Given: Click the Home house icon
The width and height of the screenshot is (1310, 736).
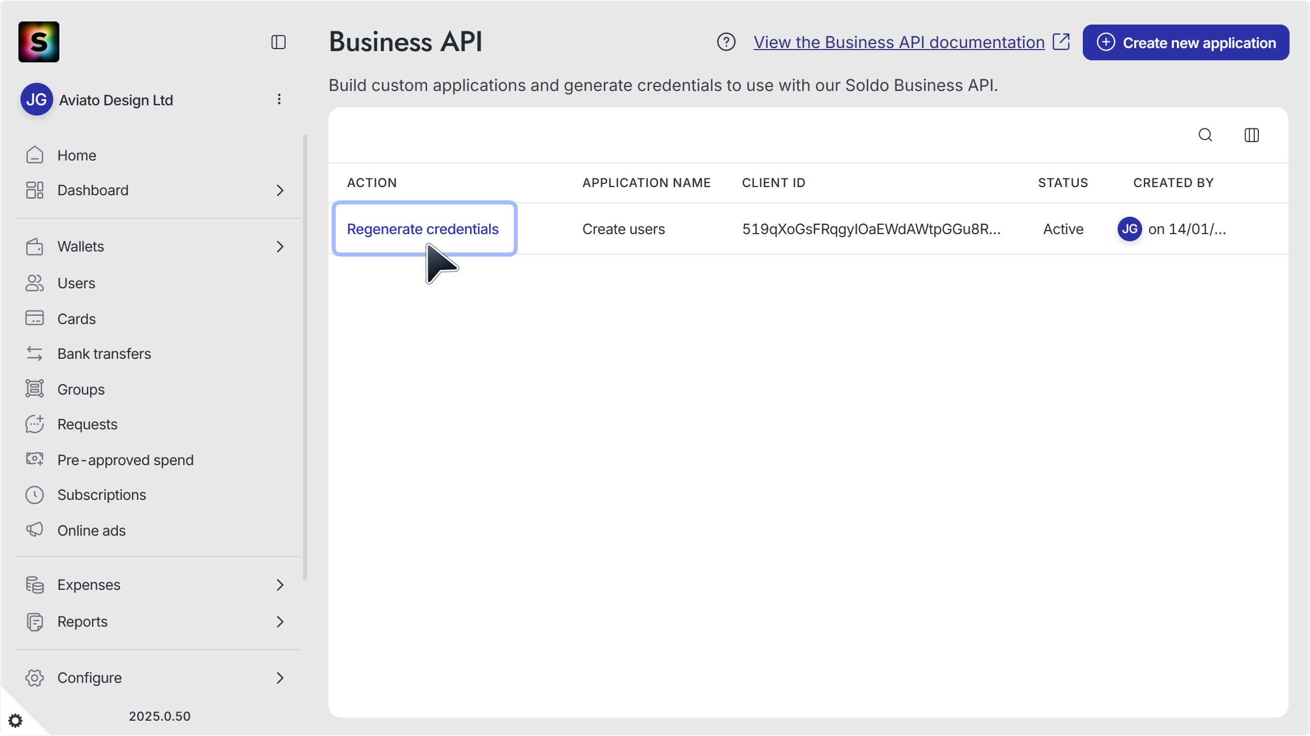Looking at the screenshot, I should coord(34,155).
